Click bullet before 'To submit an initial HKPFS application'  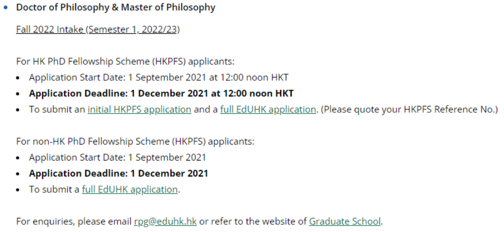(18, 110)
